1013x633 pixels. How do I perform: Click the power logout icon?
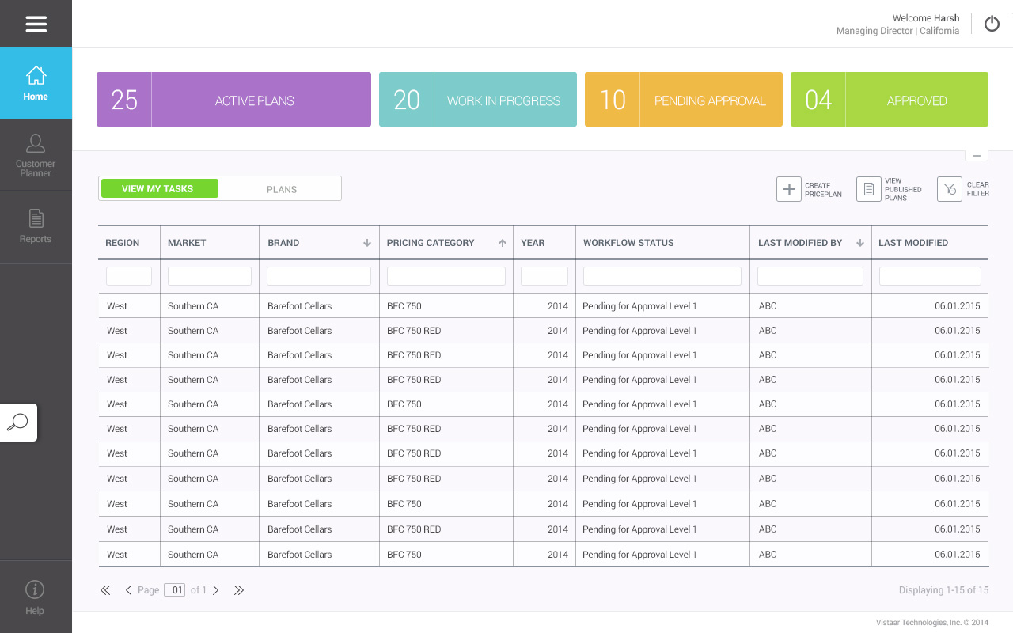pos(992,24)
